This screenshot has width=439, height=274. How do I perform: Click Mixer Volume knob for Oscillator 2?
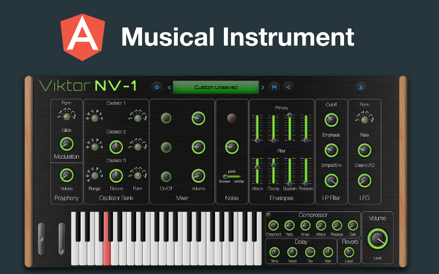198,147
